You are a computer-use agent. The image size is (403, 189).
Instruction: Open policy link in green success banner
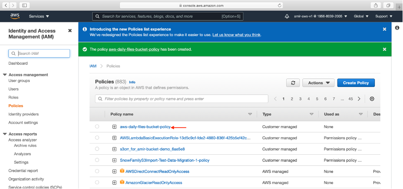134,49
